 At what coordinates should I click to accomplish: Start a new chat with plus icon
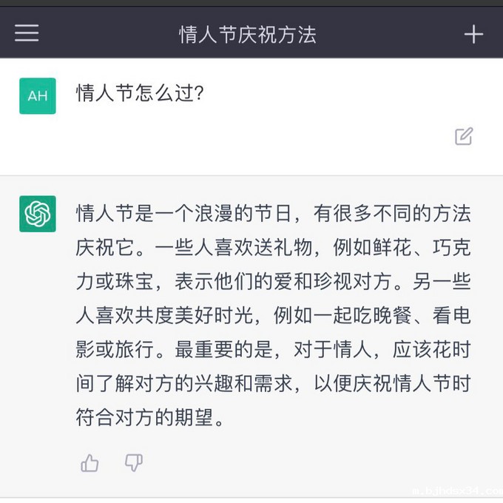pos(473,34)
